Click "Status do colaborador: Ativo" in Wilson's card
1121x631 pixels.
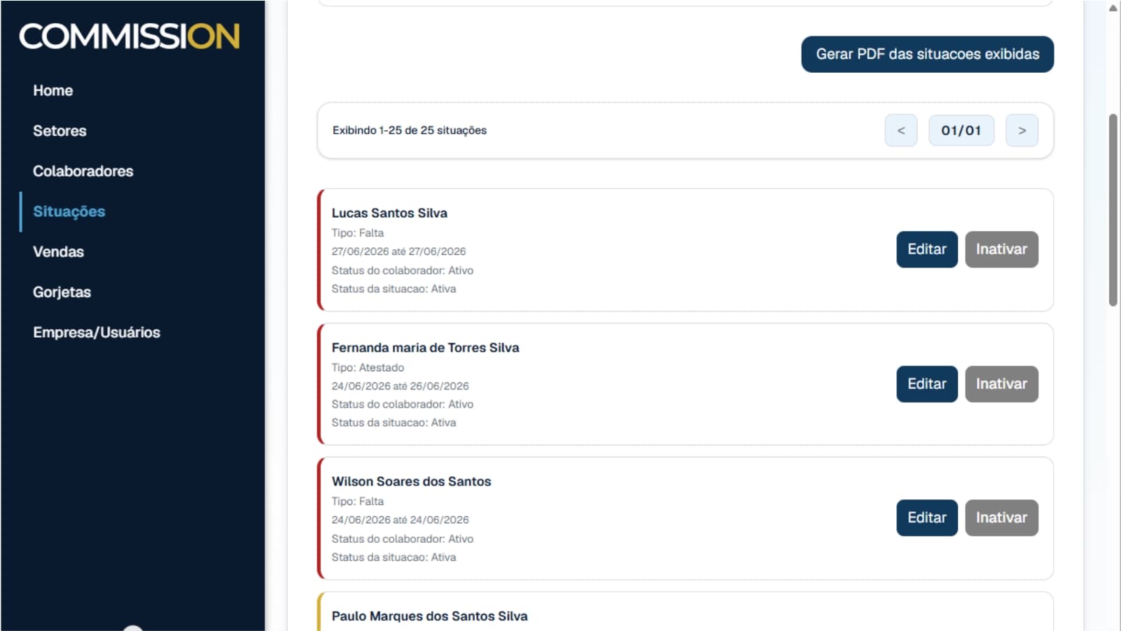pos(403,539)
